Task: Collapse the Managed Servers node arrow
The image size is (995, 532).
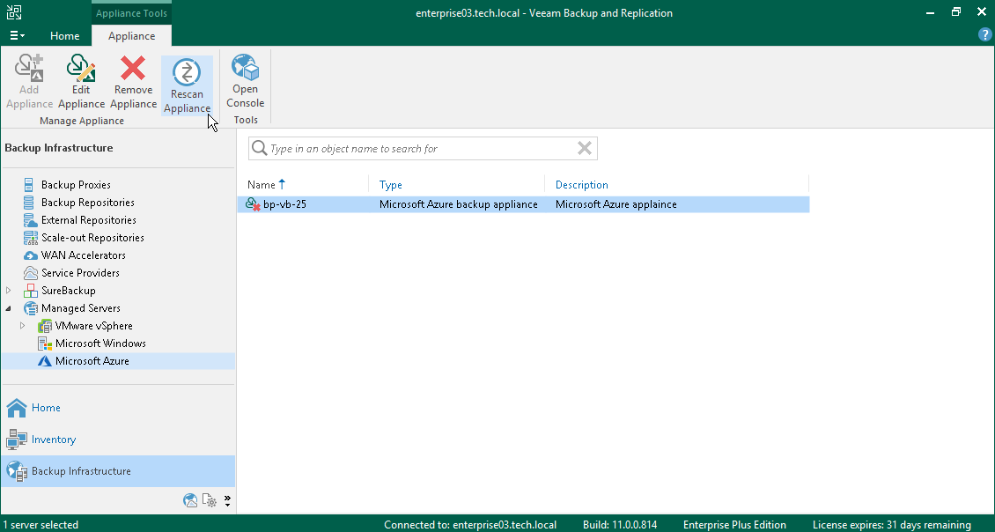Action: pos(8,308)
